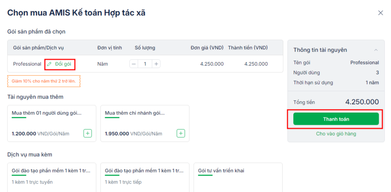The width and height of the screenshot is (391, 192).
Task: Click the Người dùng value 3
Action: coord(378,73)
